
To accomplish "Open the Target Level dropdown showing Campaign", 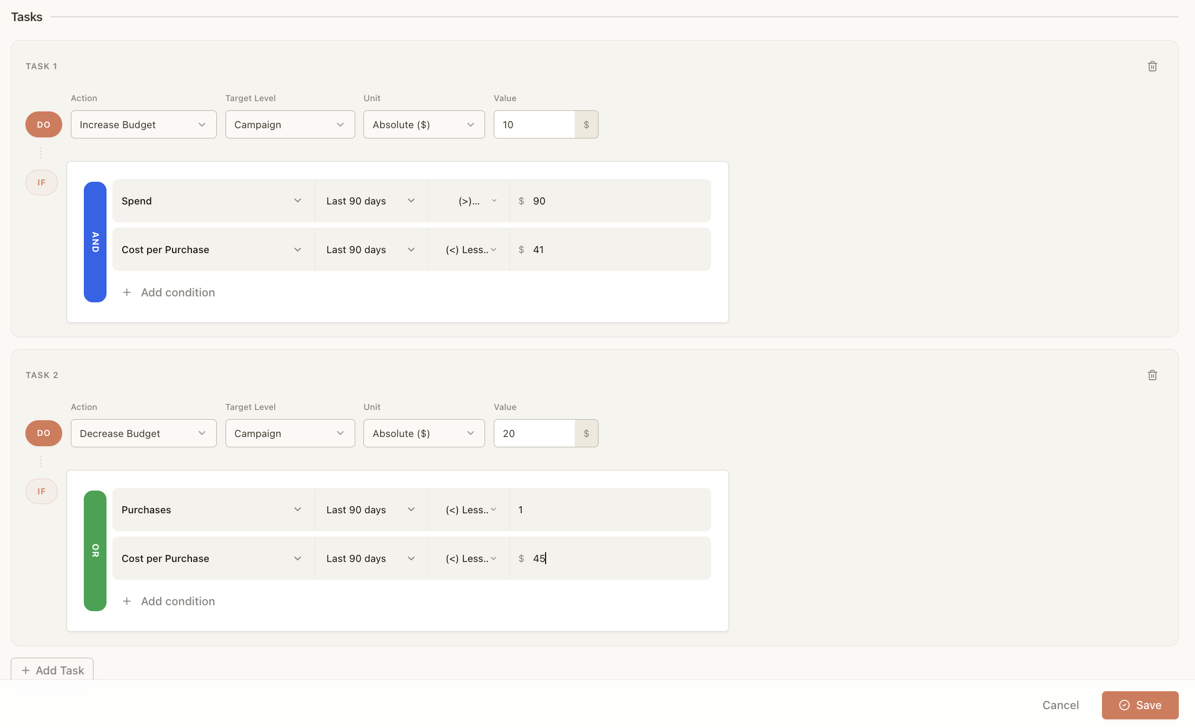I will pos(290,124).
